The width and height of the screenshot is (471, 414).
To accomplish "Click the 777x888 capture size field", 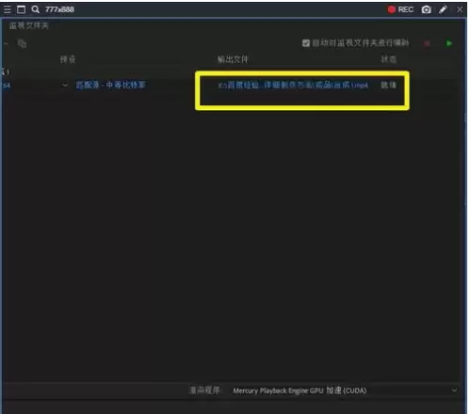I will tap(59, 9).
